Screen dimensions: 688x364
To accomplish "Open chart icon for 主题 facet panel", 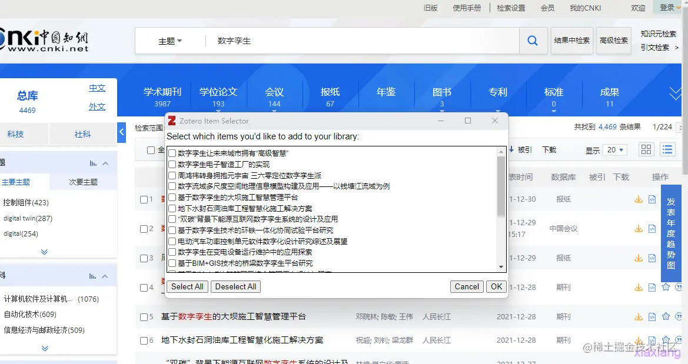I will pyautogui.click(x=93, y=163).
